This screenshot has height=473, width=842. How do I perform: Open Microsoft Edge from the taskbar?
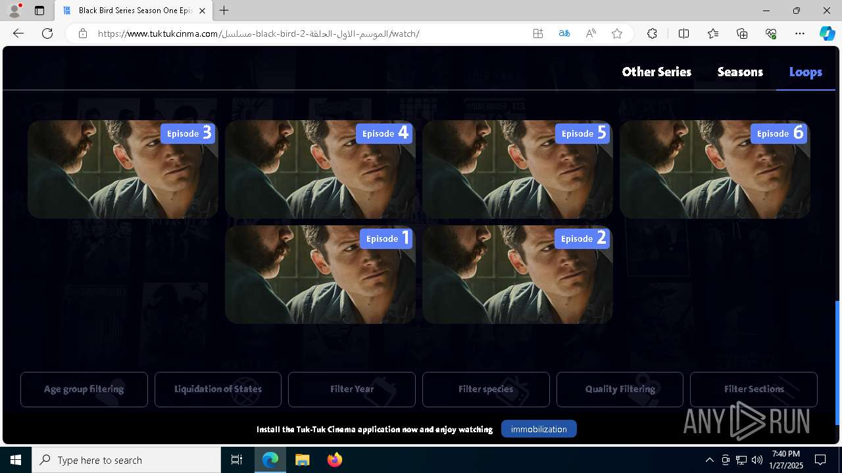click(270, 460)
